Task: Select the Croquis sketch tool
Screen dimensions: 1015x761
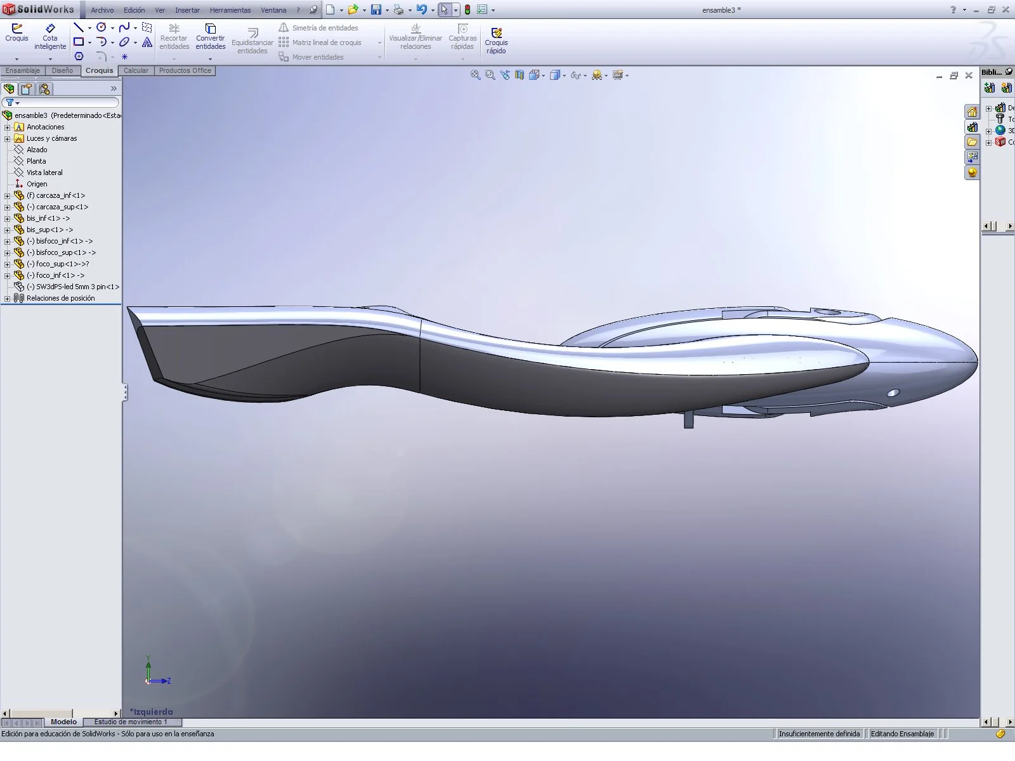Action: point(16,33)
